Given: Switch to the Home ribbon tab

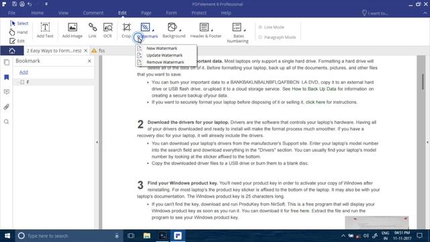Looking at the screenshot, I should coord(38,13).
